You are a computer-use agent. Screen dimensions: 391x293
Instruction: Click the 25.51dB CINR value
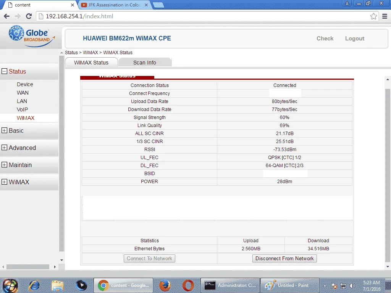285,141
